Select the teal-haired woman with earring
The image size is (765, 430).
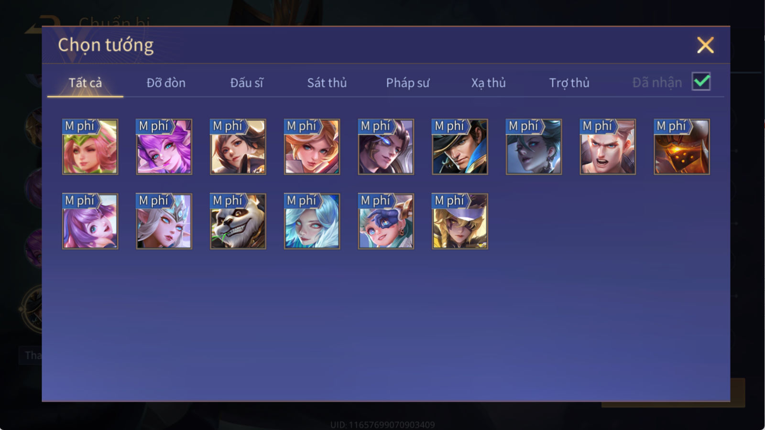coord(534,147)
